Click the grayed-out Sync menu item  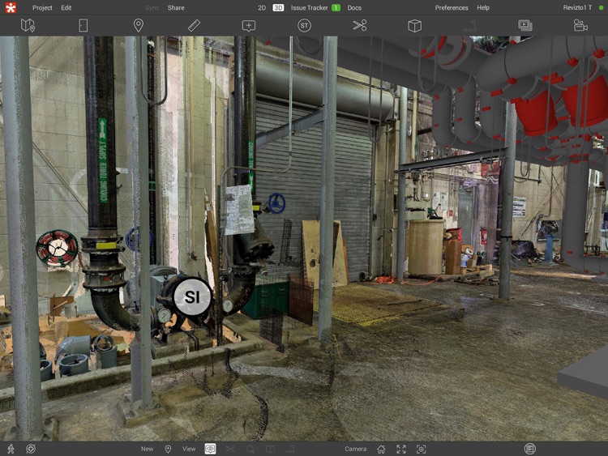(x=152, y=8)
